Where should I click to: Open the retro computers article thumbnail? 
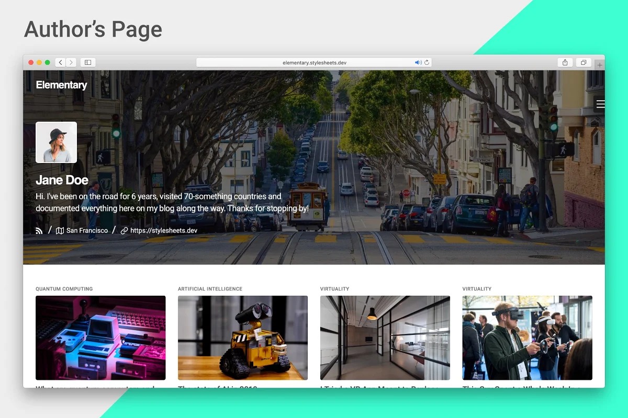pyautogui.click(x=100, y=338)
